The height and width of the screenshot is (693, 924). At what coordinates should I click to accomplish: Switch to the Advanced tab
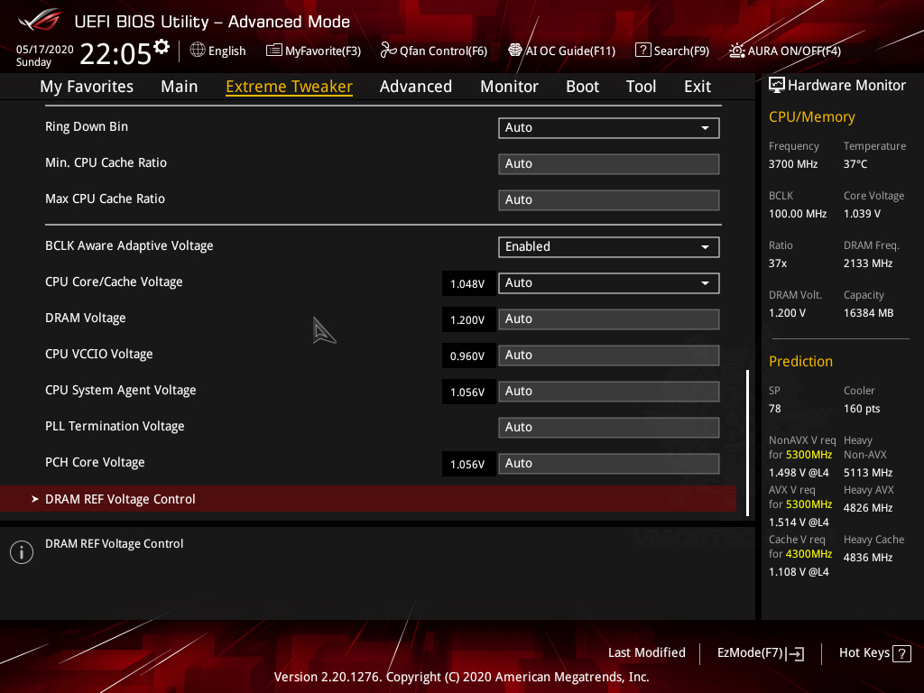click(415, 86)
